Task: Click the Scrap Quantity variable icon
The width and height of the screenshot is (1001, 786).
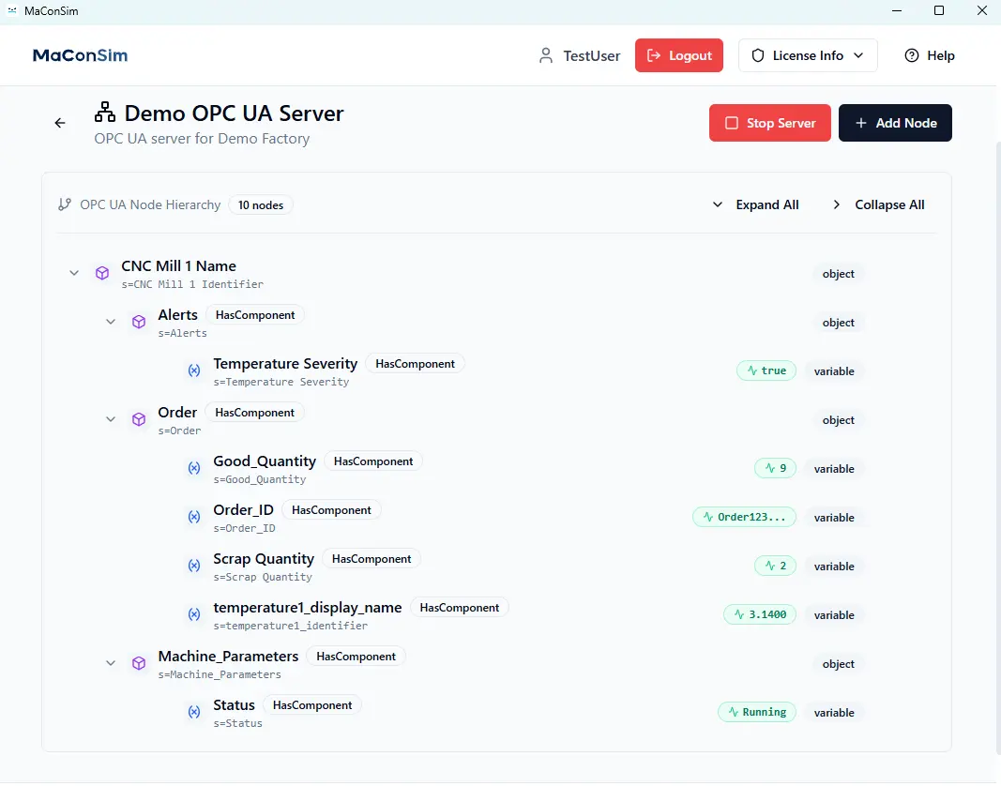Action: [194, 566]
